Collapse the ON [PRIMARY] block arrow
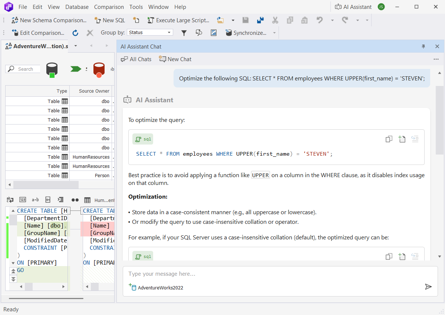445x315 pixels. click(13, 263)
